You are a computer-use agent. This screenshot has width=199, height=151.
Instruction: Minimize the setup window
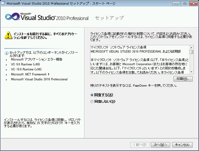pos(176,3)
